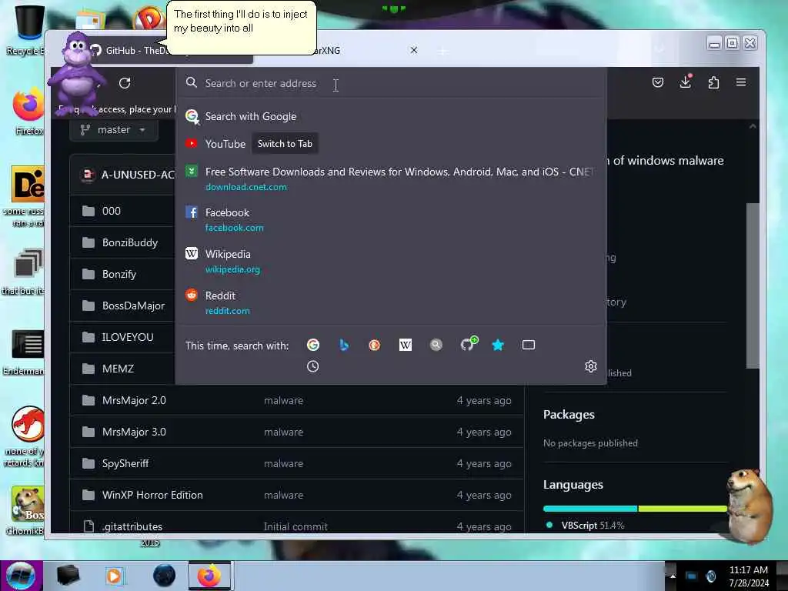The image size is (788, 591).
Task: Show hidden system tray icons
Action: [x=672, y=576]
